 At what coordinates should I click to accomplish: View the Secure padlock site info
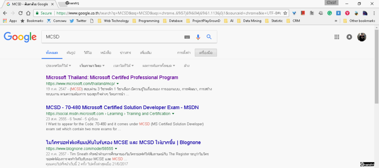44,13
